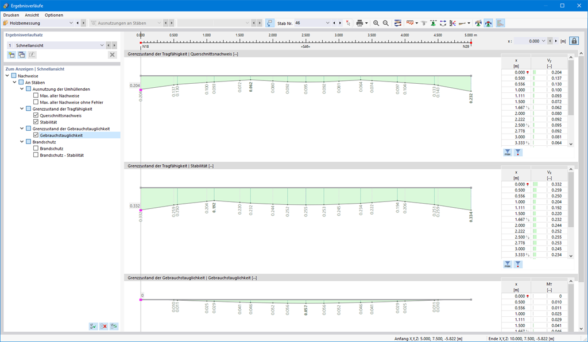The width and height of the screenshot is (588, 342).
Task: Go to previous member number arrow
Action: click(x=334, y=23)
